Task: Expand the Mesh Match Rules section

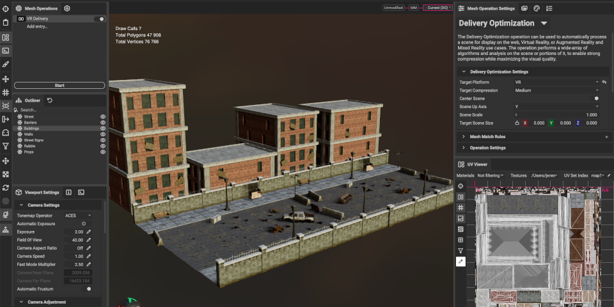Action: coord(489,136)
